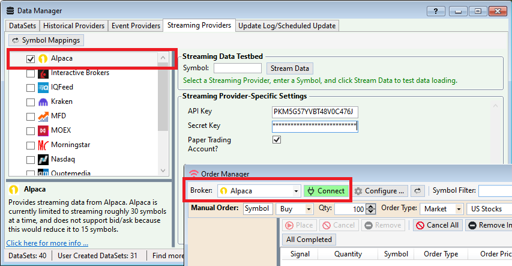Check the Interactive Brokers checkbox
This screenshot has height=266, width=512.
tap(31, 73)
